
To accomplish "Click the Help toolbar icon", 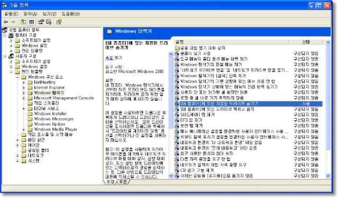I will click(x=59, y=22).
